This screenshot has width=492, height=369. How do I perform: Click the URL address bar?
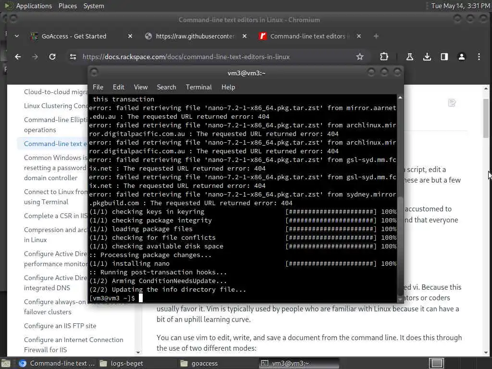click(x=217, y=57)
